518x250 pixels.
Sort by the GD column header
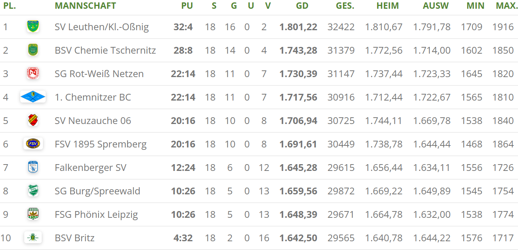302,6
